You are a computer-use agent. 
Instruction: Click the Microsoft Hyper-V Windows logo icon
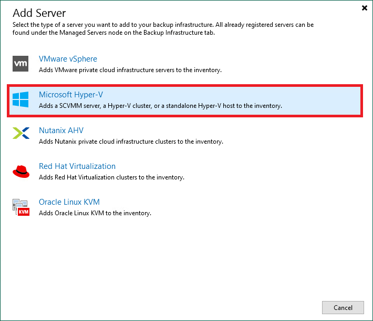[x=20, y=99]
